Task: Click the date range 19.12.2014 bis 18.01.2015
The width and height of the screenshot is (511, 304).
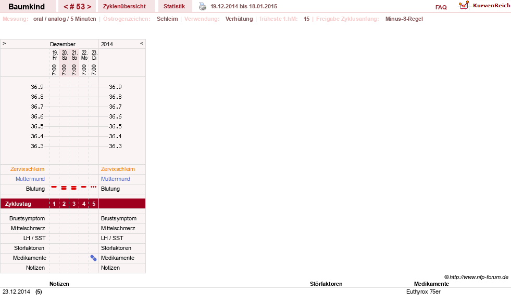Action: 244,6
